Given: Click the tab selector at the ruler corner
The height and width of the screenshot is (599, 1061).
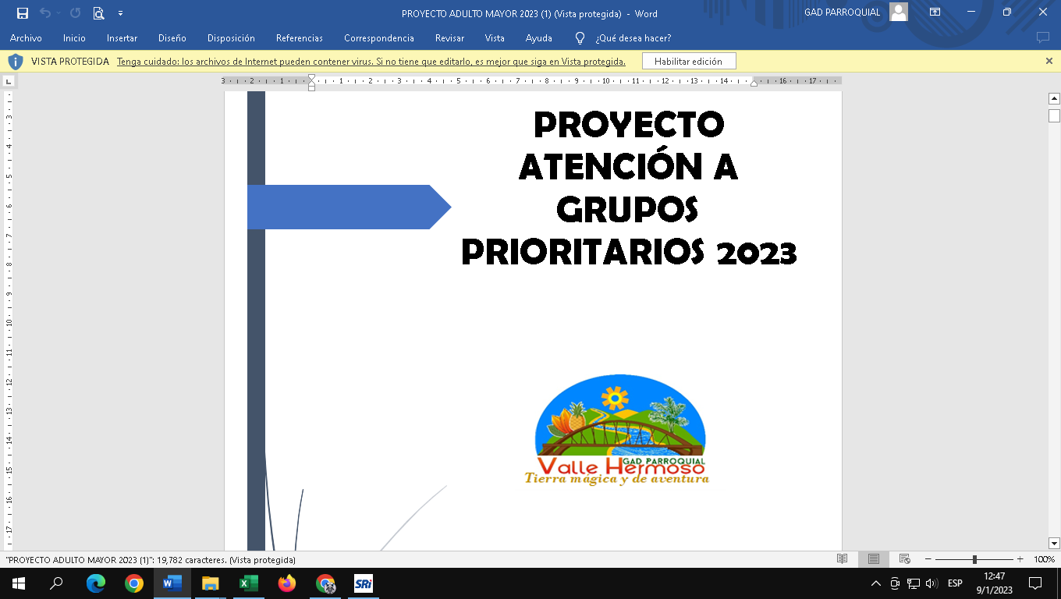Looking at the screenshot, I should [x=9, y=81].
